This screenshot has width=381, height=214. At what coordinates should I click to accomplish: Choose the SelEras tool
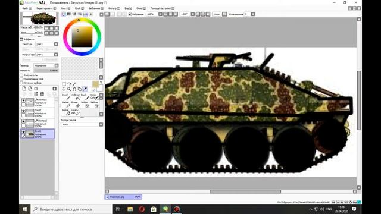(x=95, y=105)
